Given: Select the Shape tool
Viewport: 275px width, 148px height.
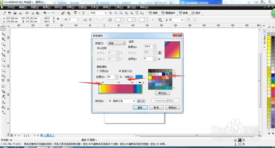Looking at the screenshot, I should pyautogui.click(x=3, y=34).
